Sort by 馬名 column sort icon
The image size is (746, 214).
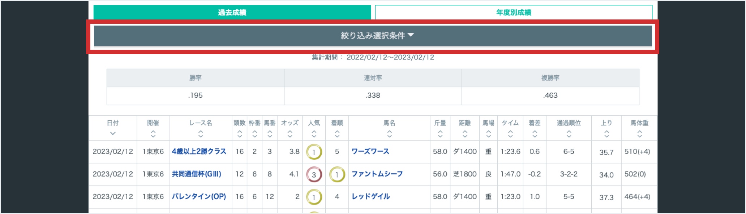pos(389,134)
